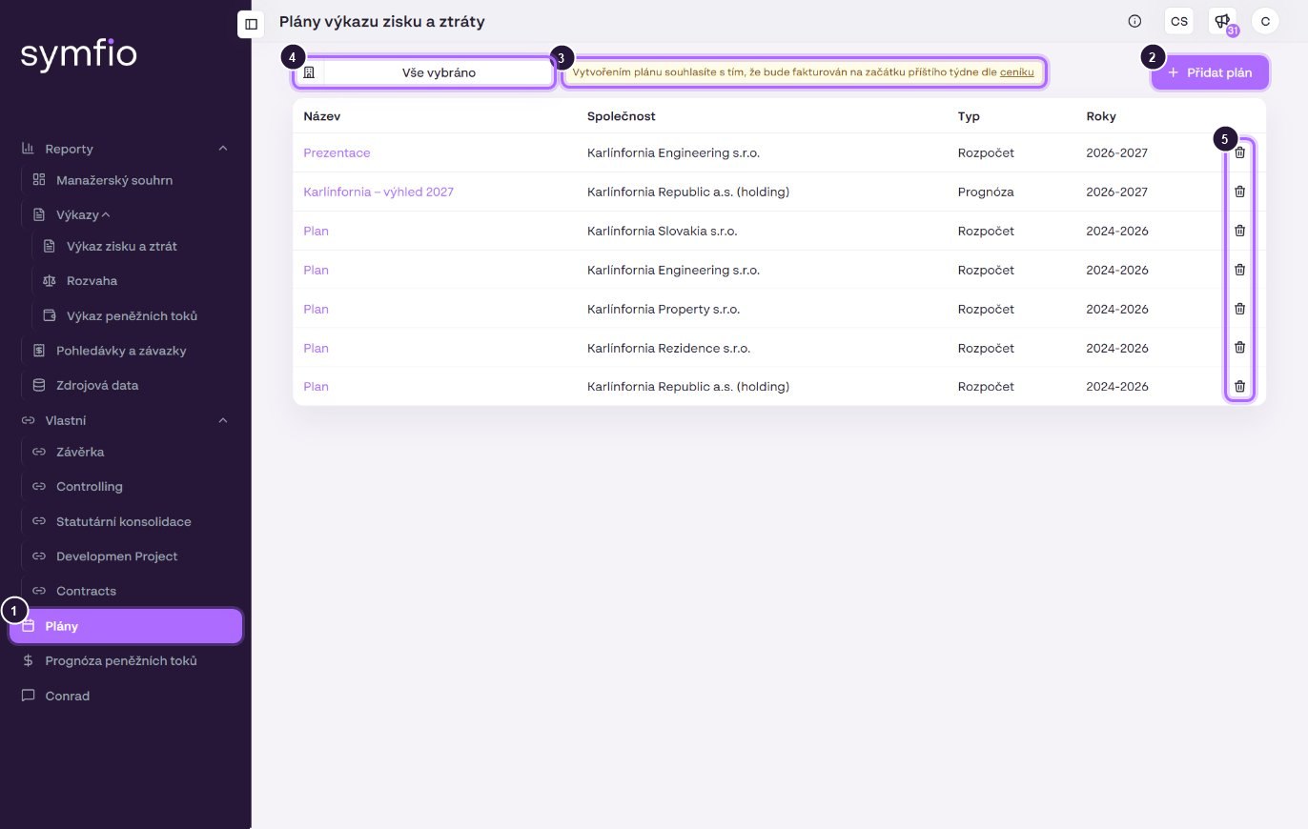
Task: Open the Vše vybráno company dropdown
Action: tap(423, 72)
